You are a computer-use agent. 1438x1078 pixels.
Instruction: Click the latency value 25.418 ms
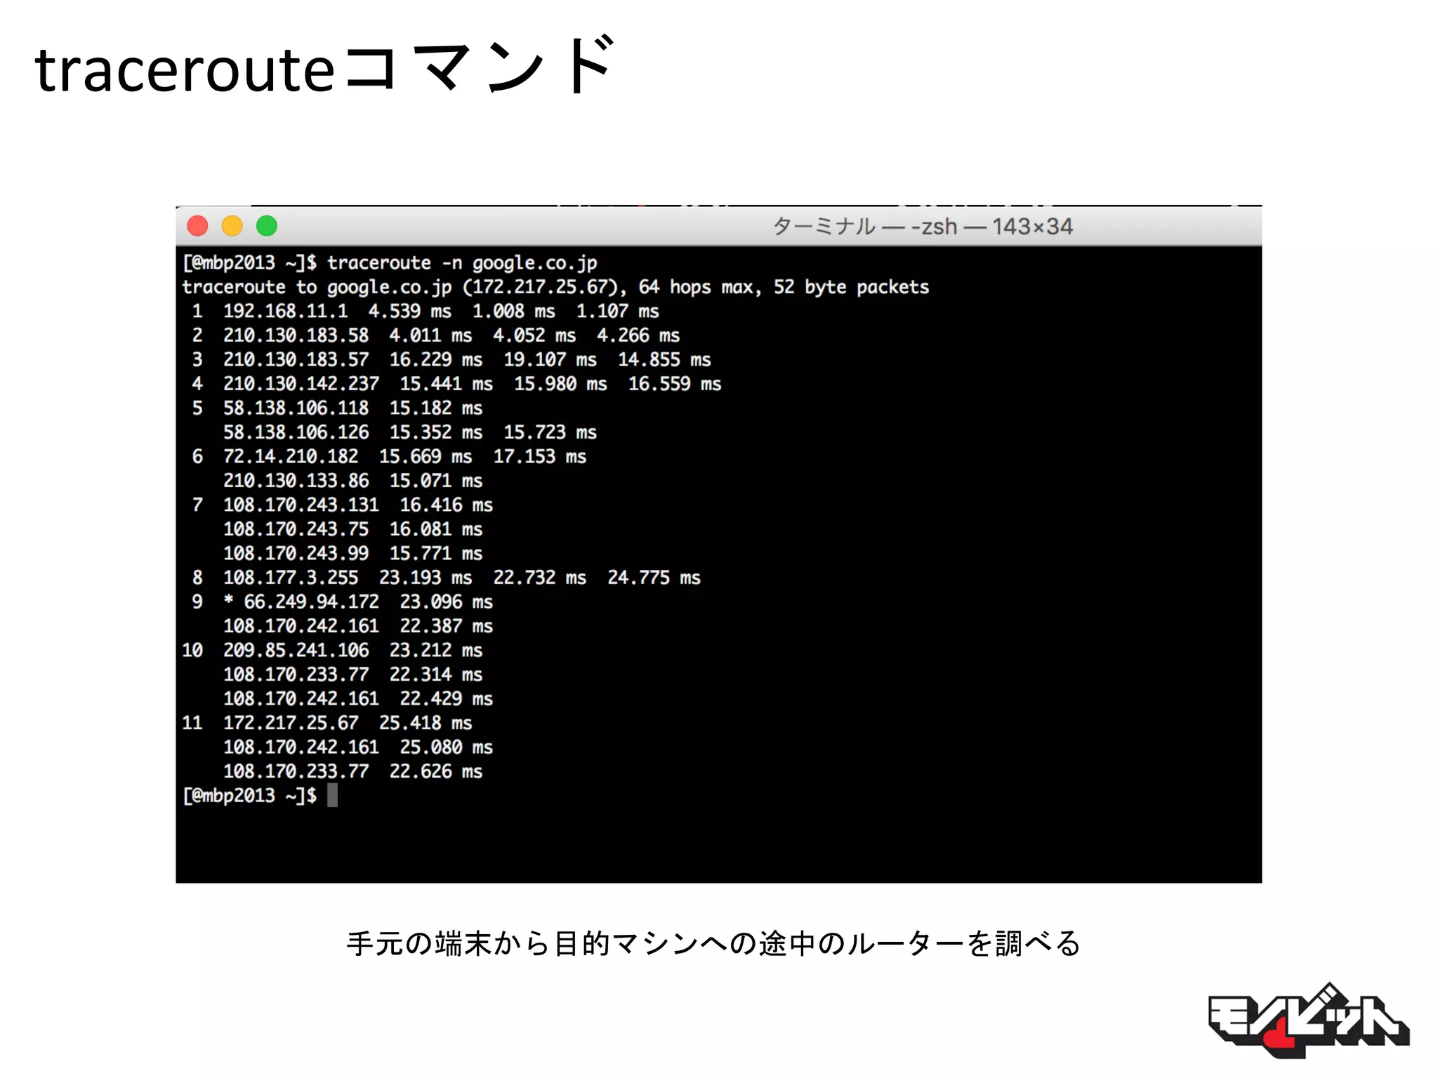pyautogui.click(x=426, y=723)
